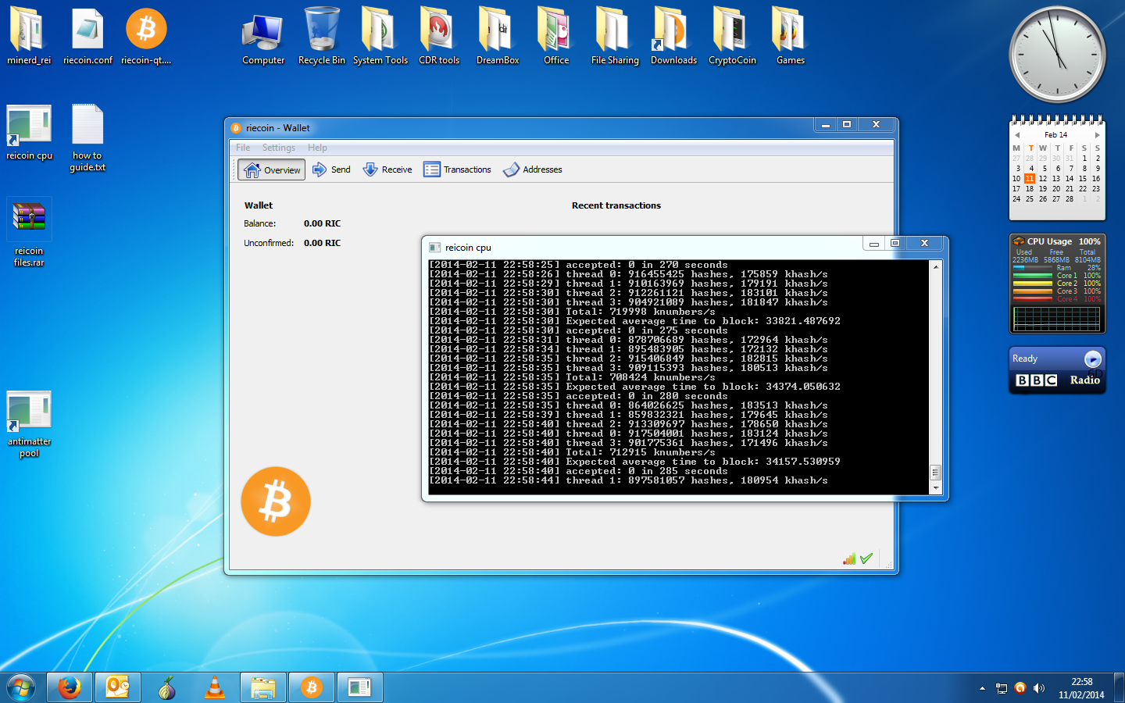The width and height of the screenshot is (1125, 703).
Task: Click the Balance value 0.00 RIC
Action: [322, 223]
